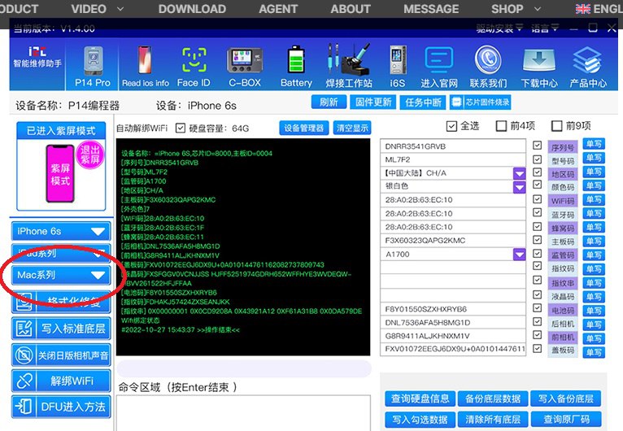
Task: Click the ML7F2 model code field
Action: 453,159
